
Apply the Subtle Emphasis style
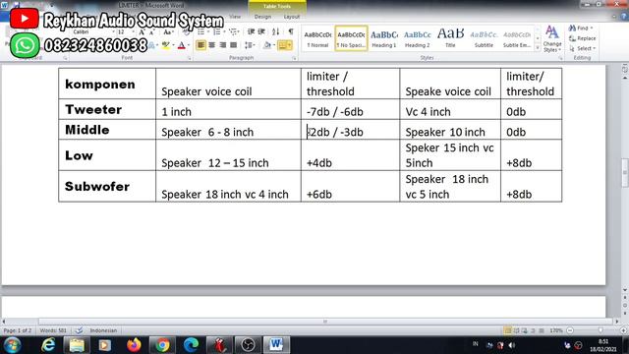[x=517, y=39]
